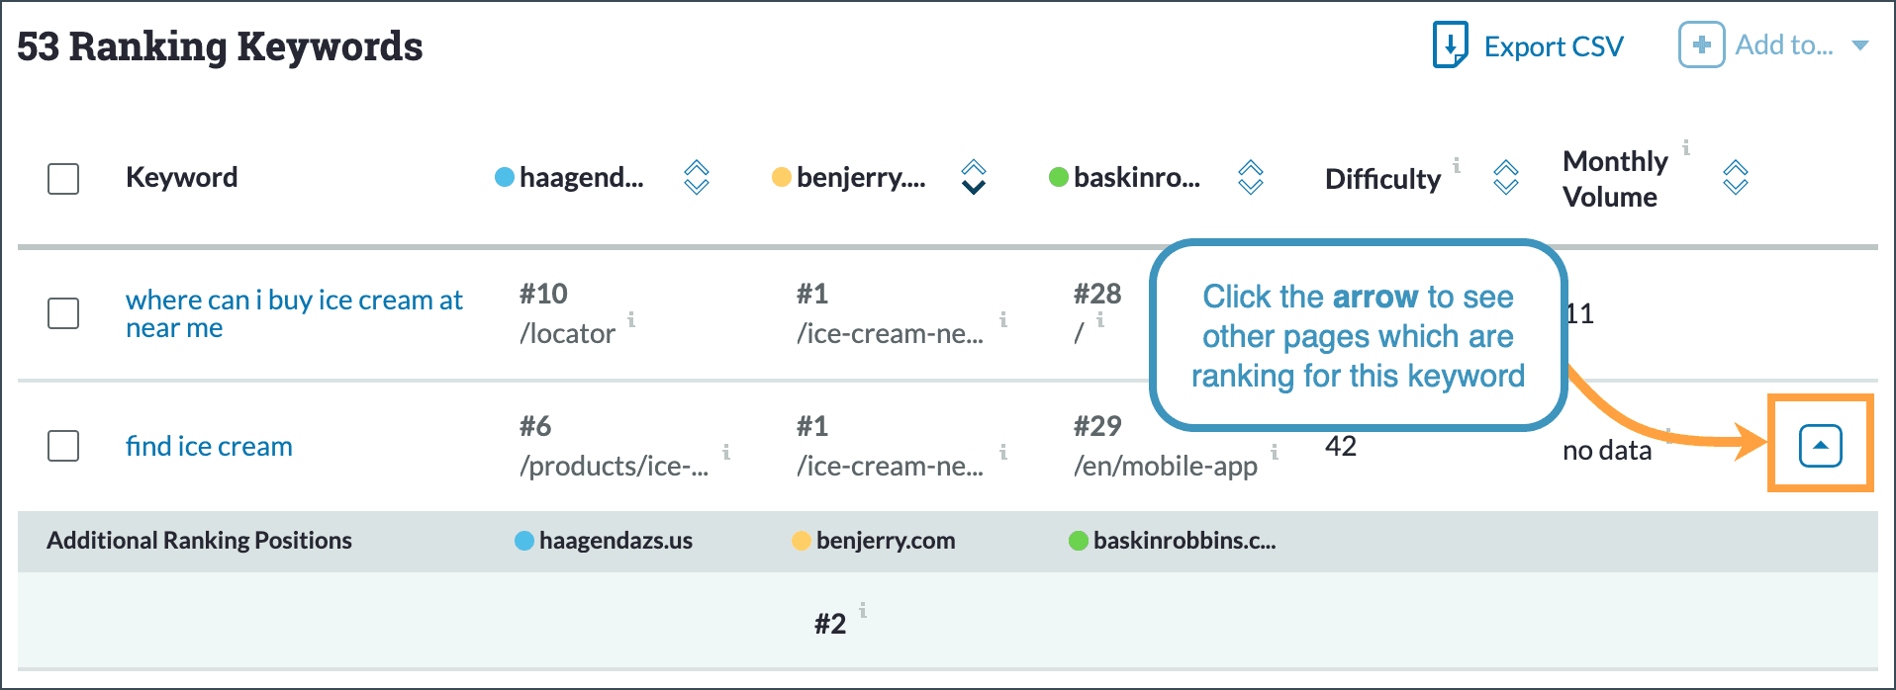Open the 'find ice cream' keyword link
This screenshot has width=1896, height=690.
pos(209,446)
